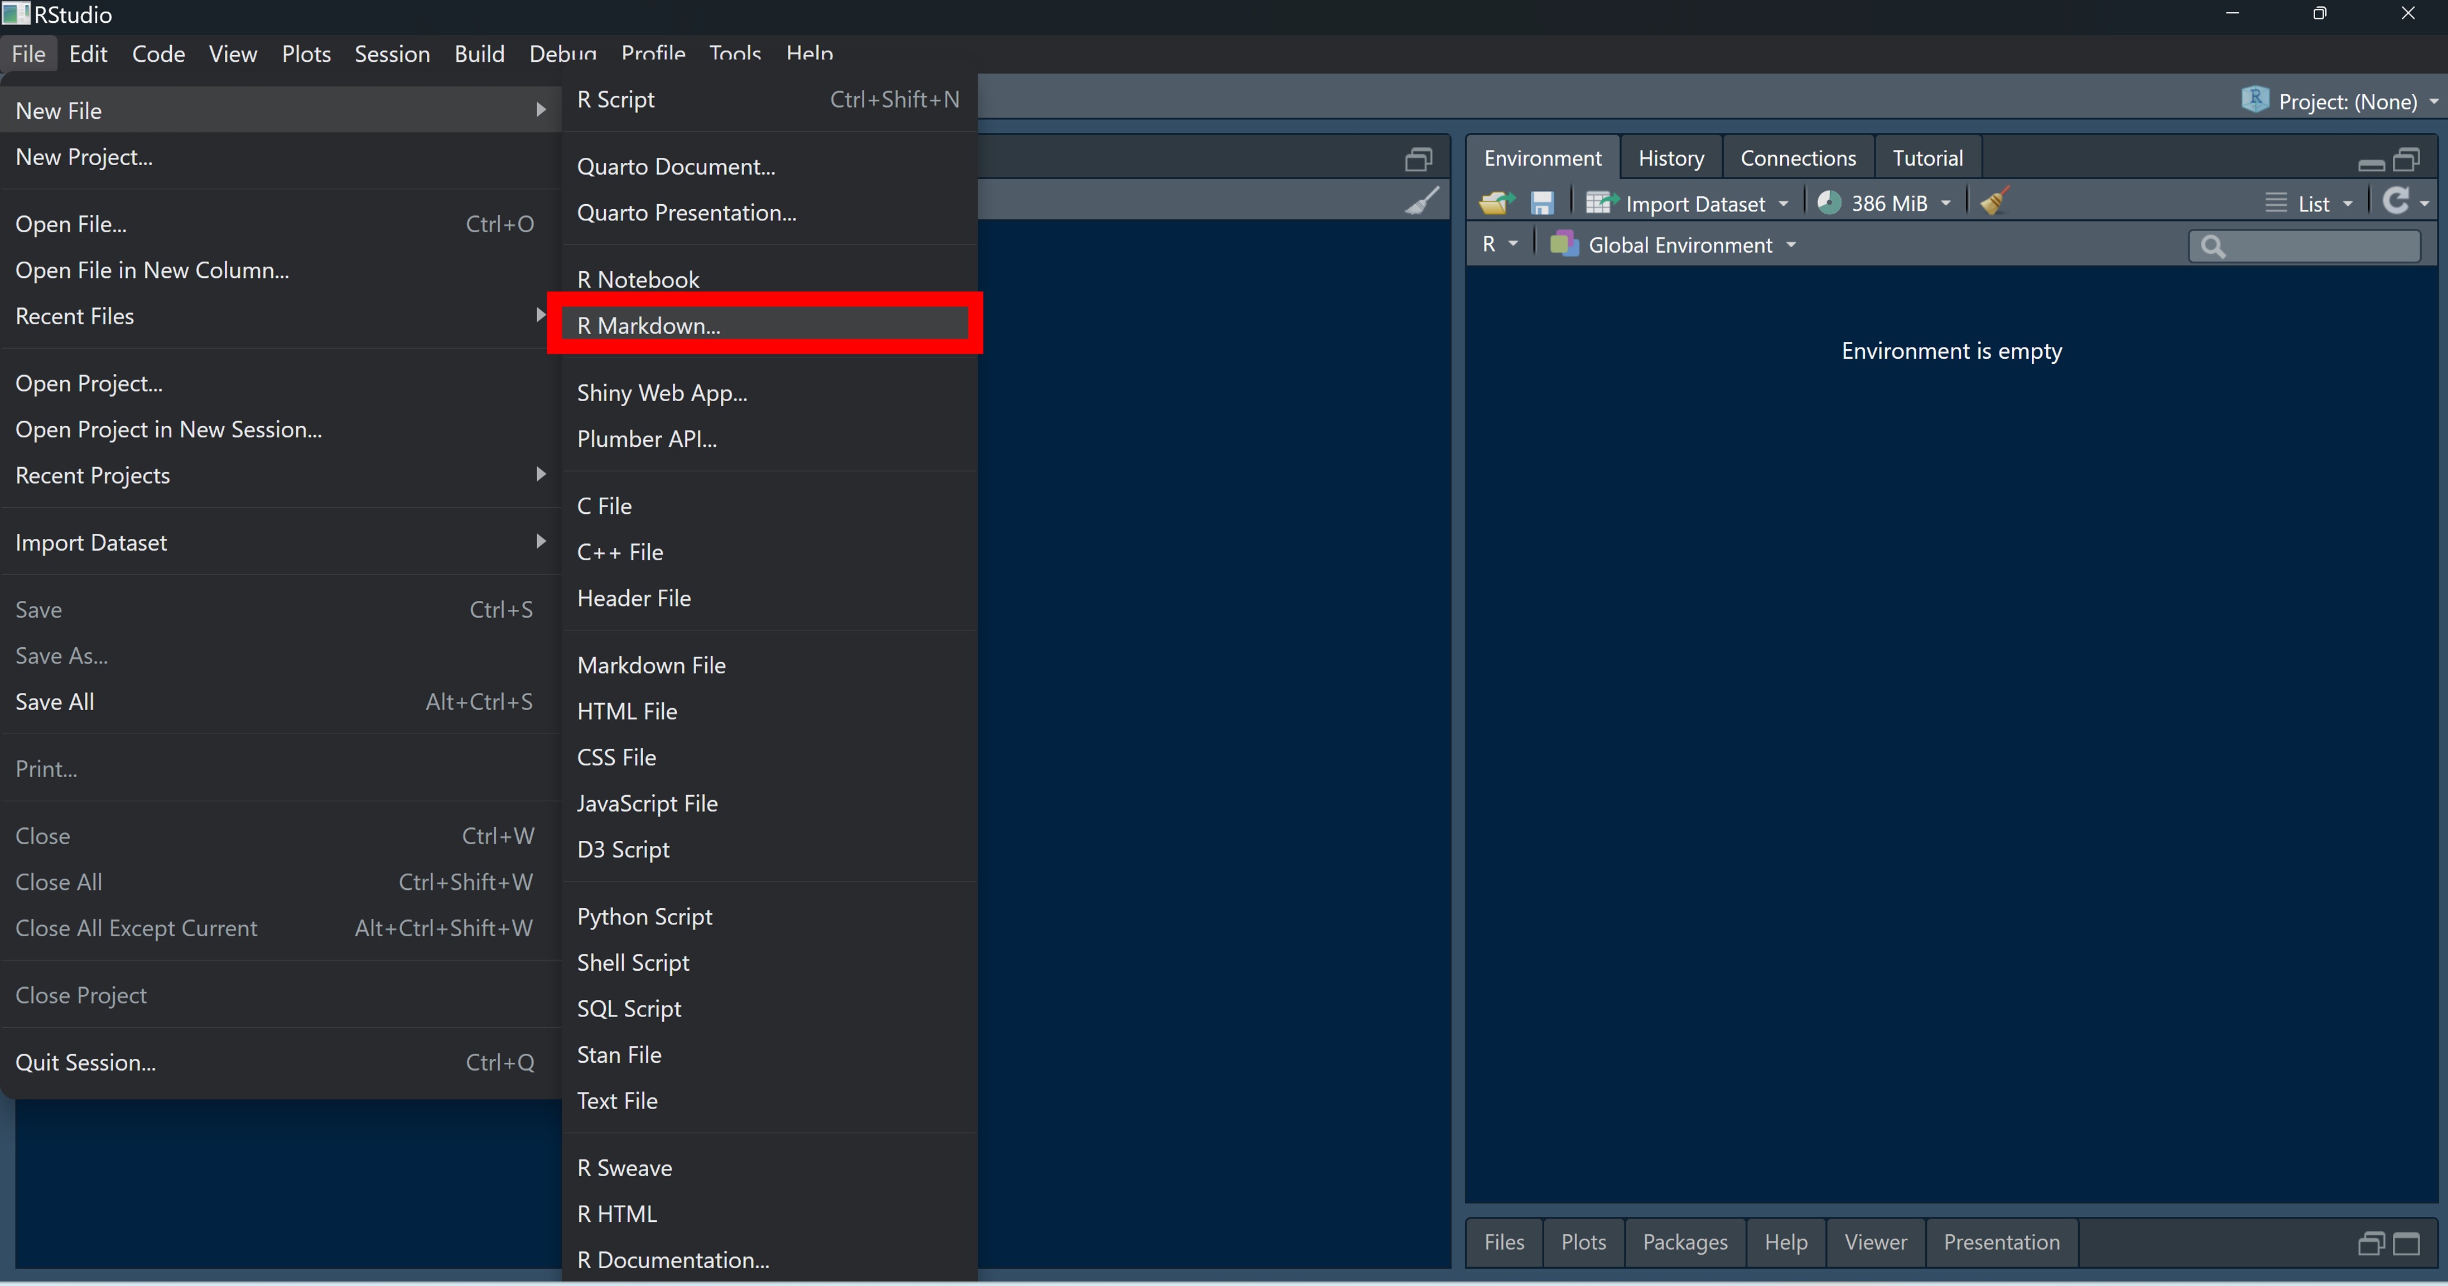Select D3 Script menu item

pos(769,849)
